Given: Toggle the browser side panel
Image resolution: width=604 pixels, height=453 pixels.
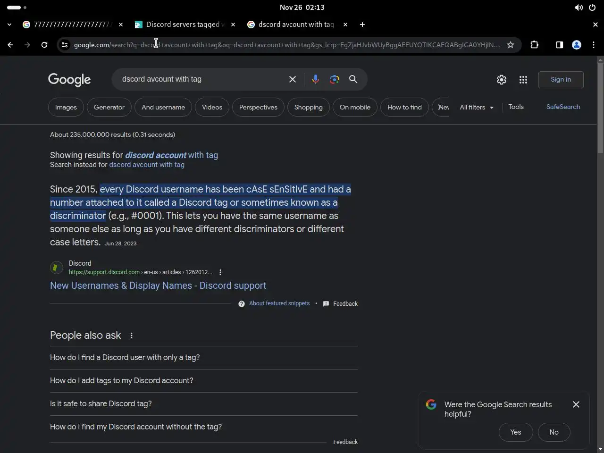Looking at the screenshot, I should click(x=559, y=45).
